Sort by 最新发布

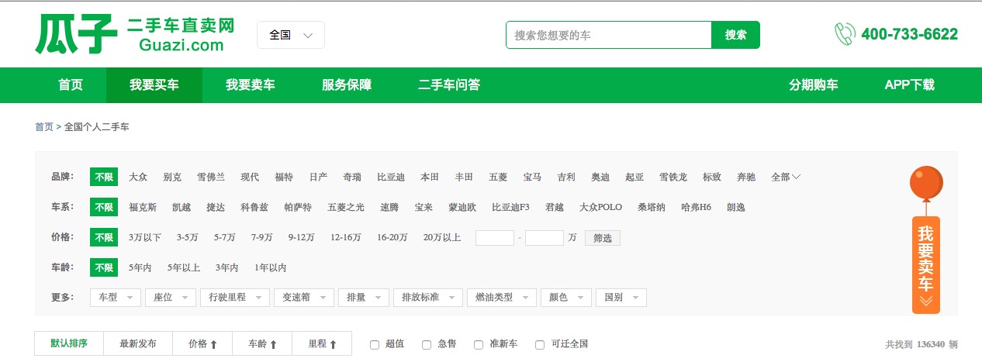(138, 343)
